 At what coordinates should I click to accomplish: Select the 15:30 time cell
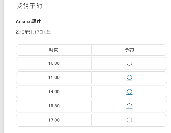click(x=54, y=106)
